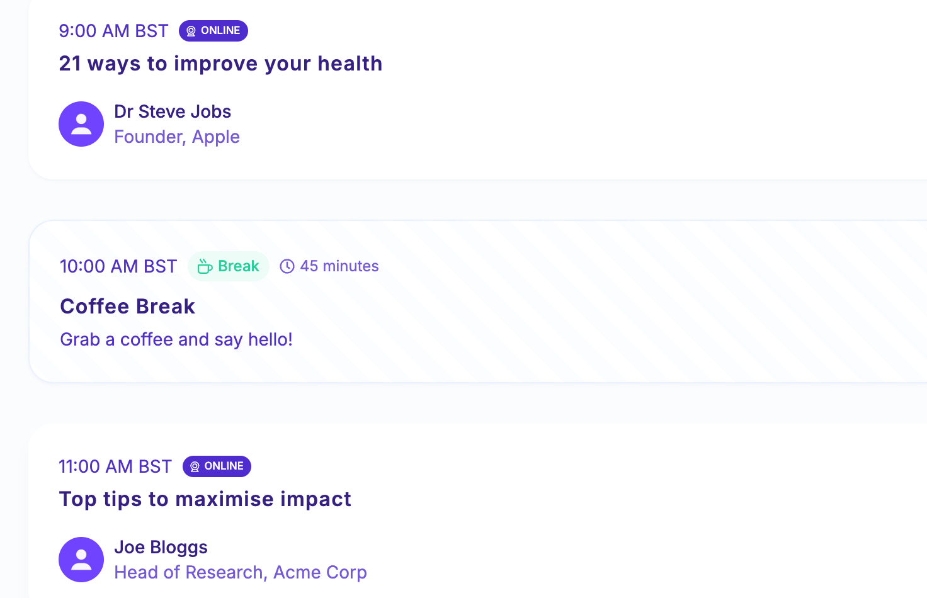The width and height of the screenshot is (927, 598).
Task: Click 'Grab a coffee and say hello!' description
Action: coord(176,339)
